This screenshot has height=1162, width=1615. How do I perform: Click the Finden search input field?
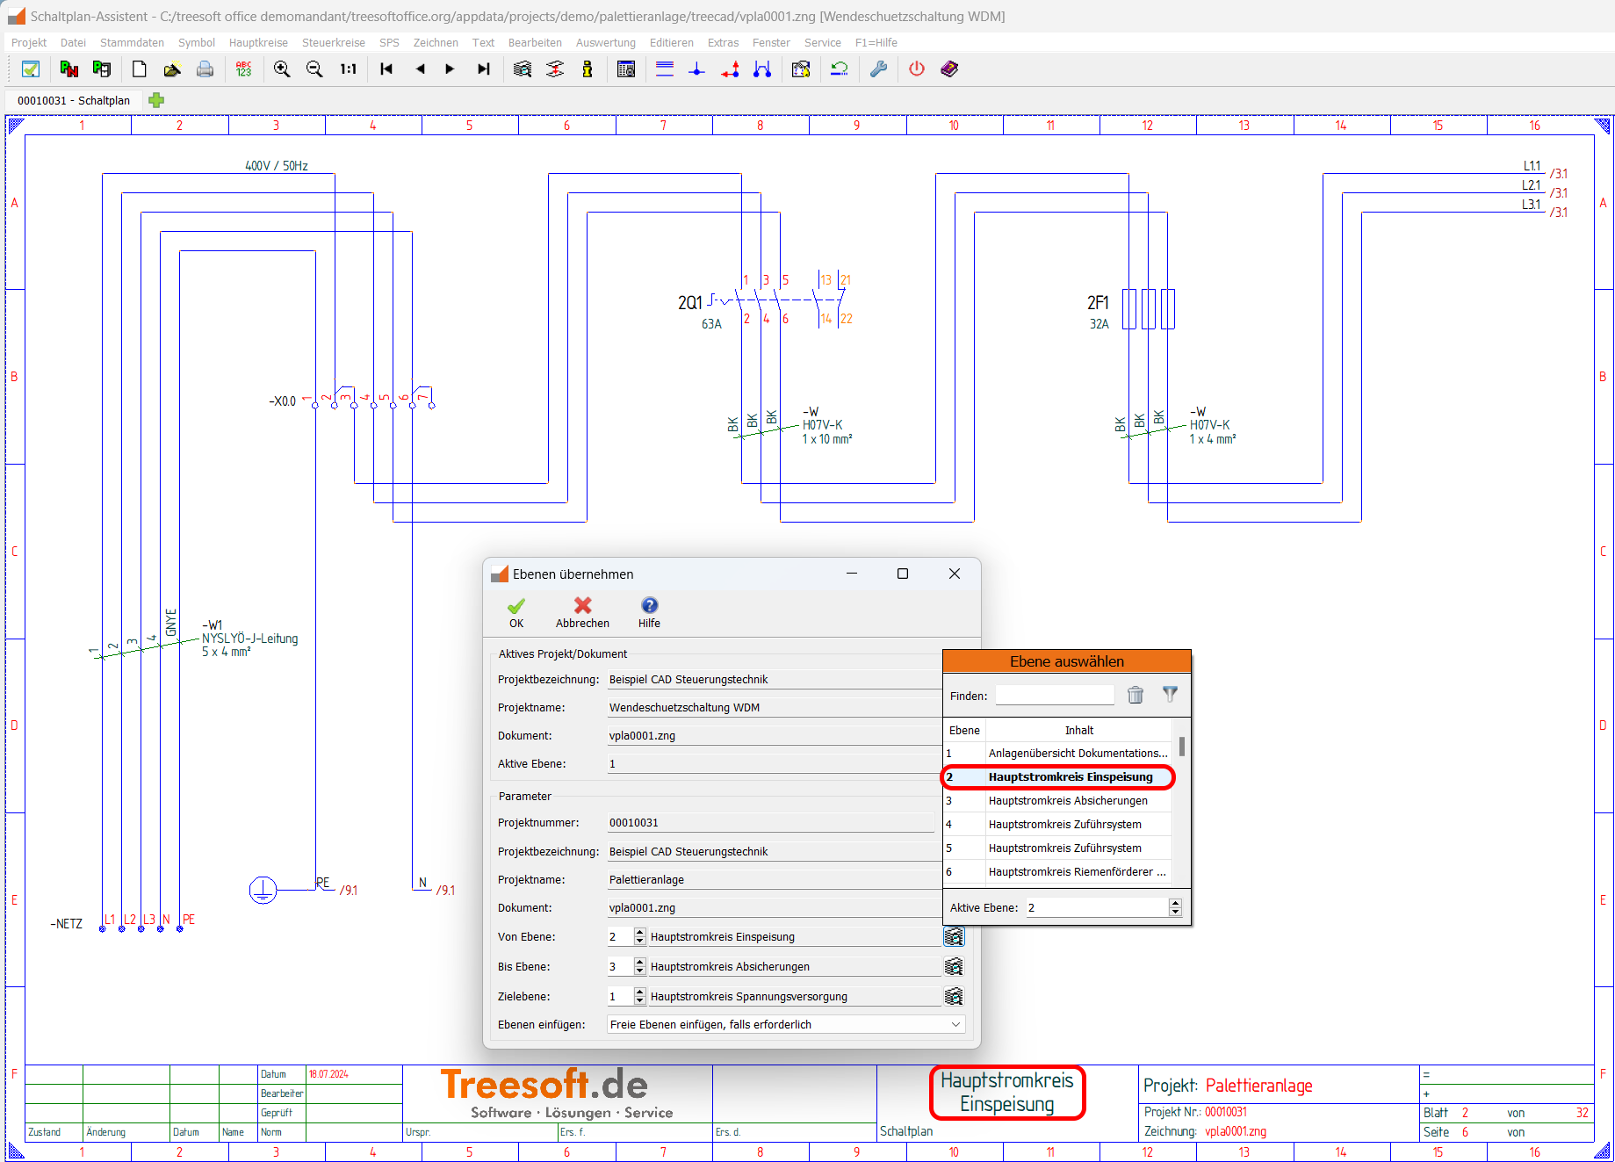pos(1055,696)
